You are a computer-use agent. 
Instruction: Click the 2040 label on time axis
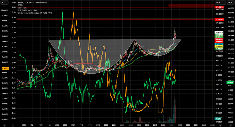pyautogui.click(x=213, y=125)
